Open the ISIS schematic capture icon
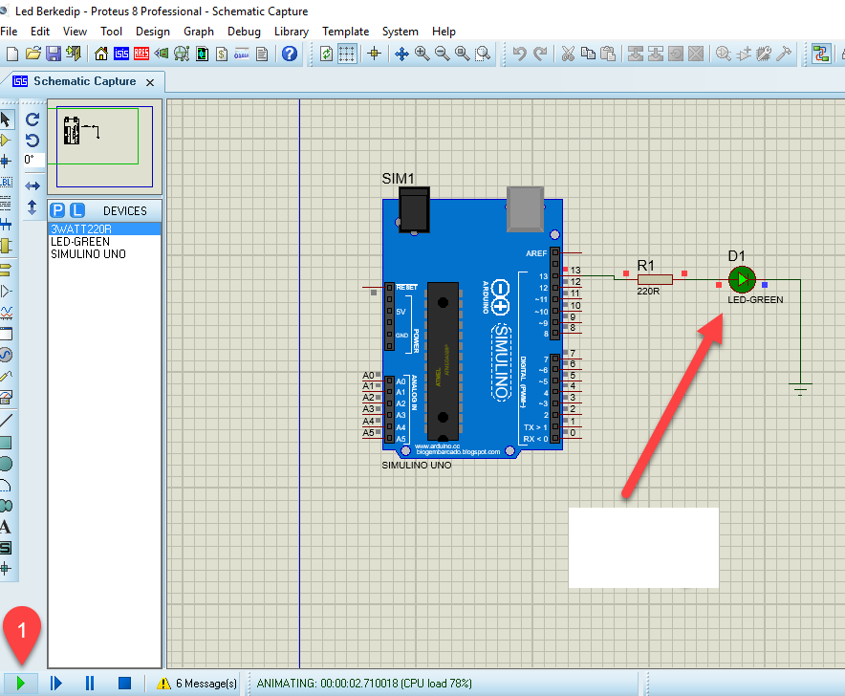Screen dimensions: 845x696 pos(121,54)
